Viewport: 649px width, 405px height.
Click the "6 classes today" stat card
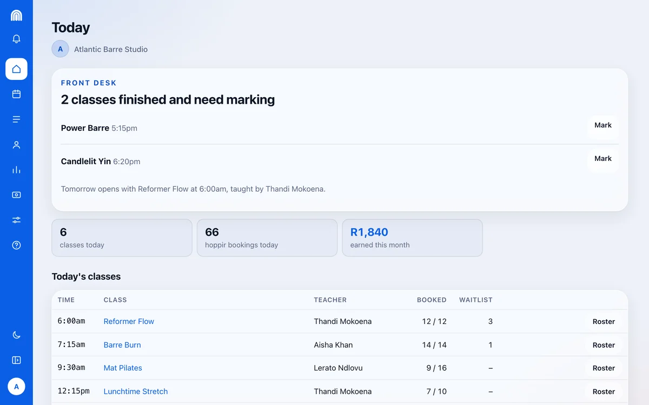click(x=122, y=238)
